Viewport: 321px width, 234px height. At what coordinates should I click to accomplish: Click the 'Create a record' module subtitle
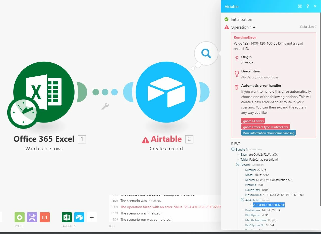[x=166, y=149]
